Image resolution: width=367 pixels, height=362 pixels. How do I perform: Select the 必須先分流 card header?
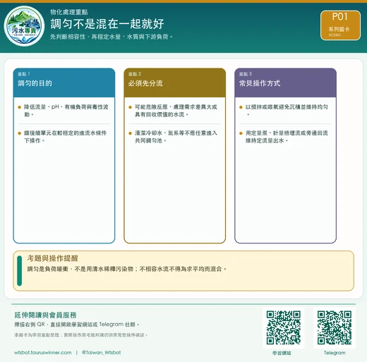(175, 83)
